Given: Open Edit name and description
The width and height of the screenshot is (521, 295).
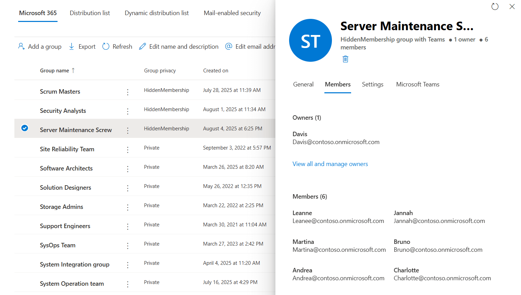Looking at the screenshot, I should [178, 46].
